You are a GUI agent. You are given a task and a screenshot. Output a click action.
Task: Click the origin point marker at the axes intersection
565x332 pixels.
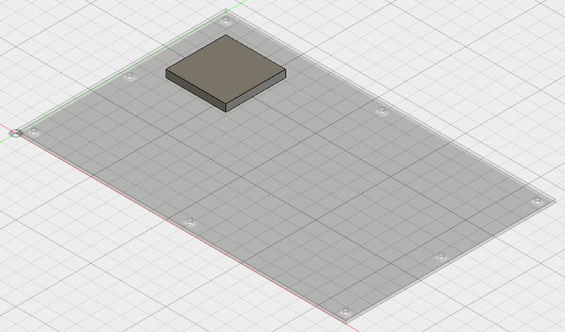pyautogui.click(x=15, y=133)
